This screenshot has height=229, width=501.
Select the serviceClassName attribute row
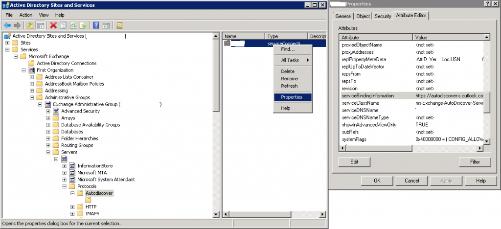pyautogui.click(x=411, y=103)
